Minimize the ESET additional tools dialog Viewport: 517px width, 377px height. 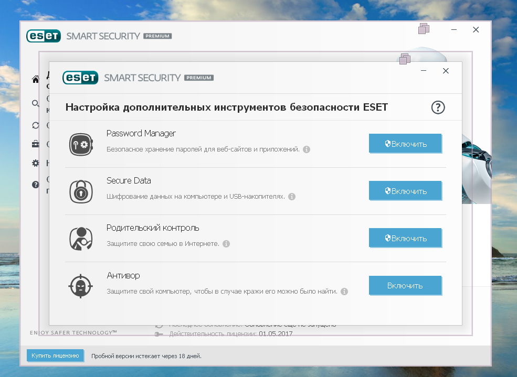point(423,71)
